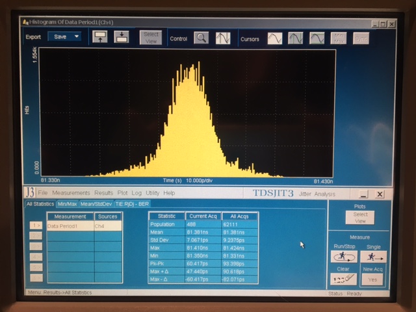Click the histogram peak in the plot
The height and width of the screenshot is (312, 416).
199,64
